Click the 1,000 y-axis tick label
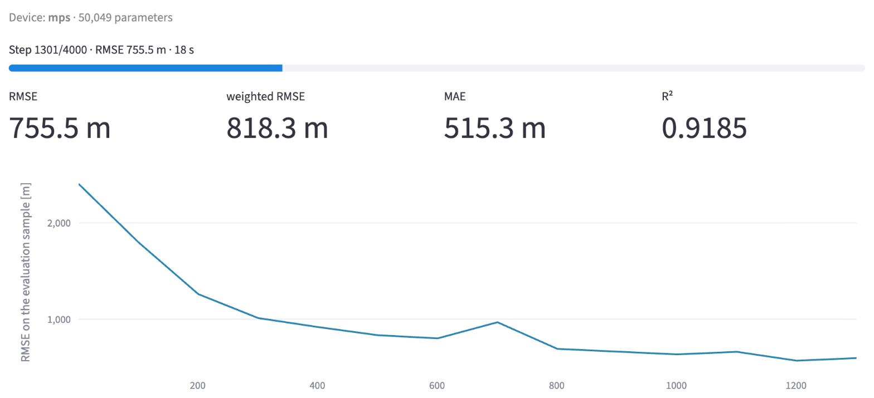The width and height of the screenshot is (874, 398). coord(59,320)
